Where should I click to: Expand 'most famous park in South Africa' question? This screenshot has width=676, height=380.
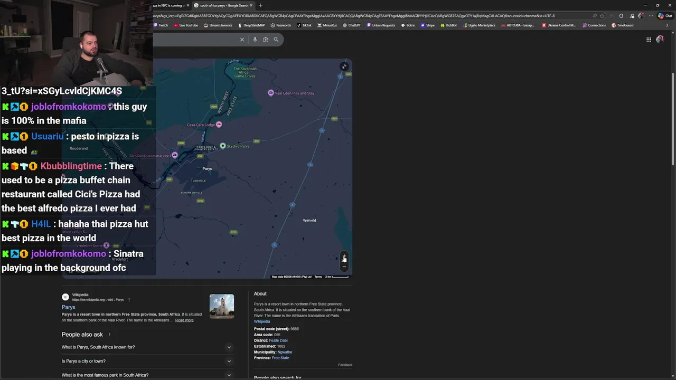click(x=147, y=375)
